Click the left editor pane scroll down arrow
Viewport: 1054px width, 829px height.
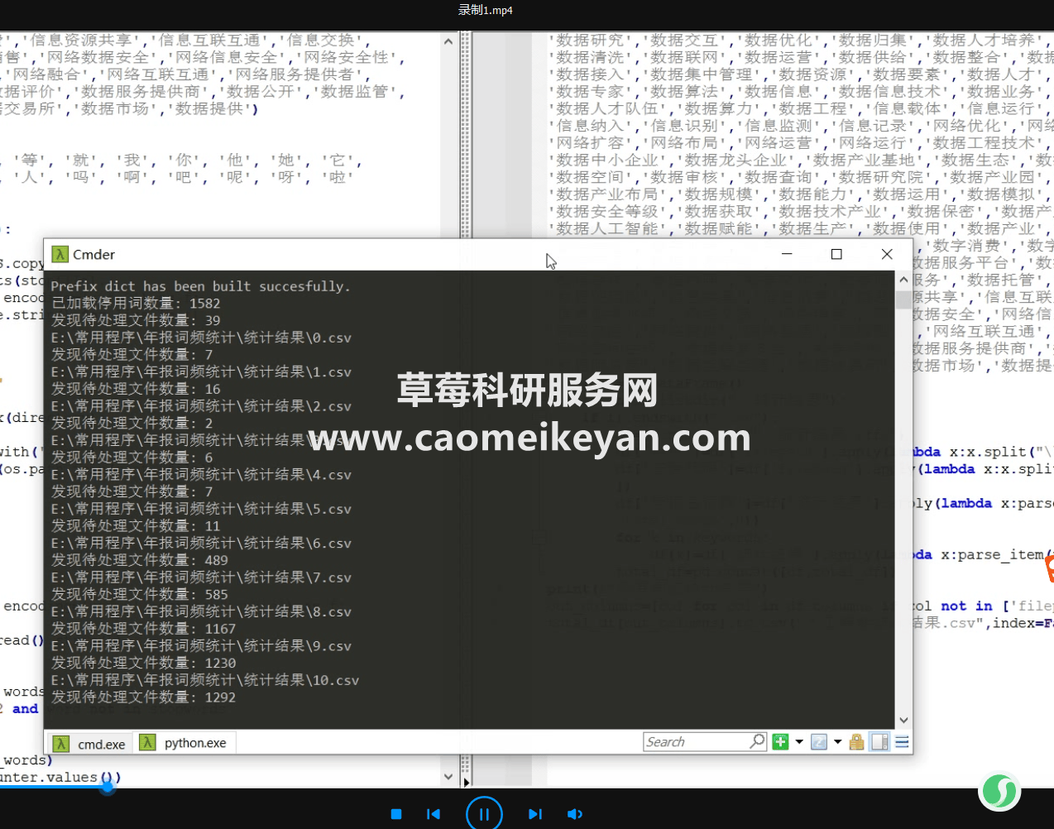point(448,776)
